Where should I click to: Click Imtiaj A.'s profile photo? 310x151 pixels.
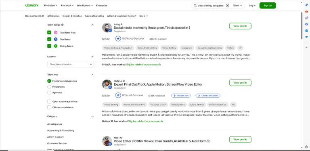coord(107,27)
